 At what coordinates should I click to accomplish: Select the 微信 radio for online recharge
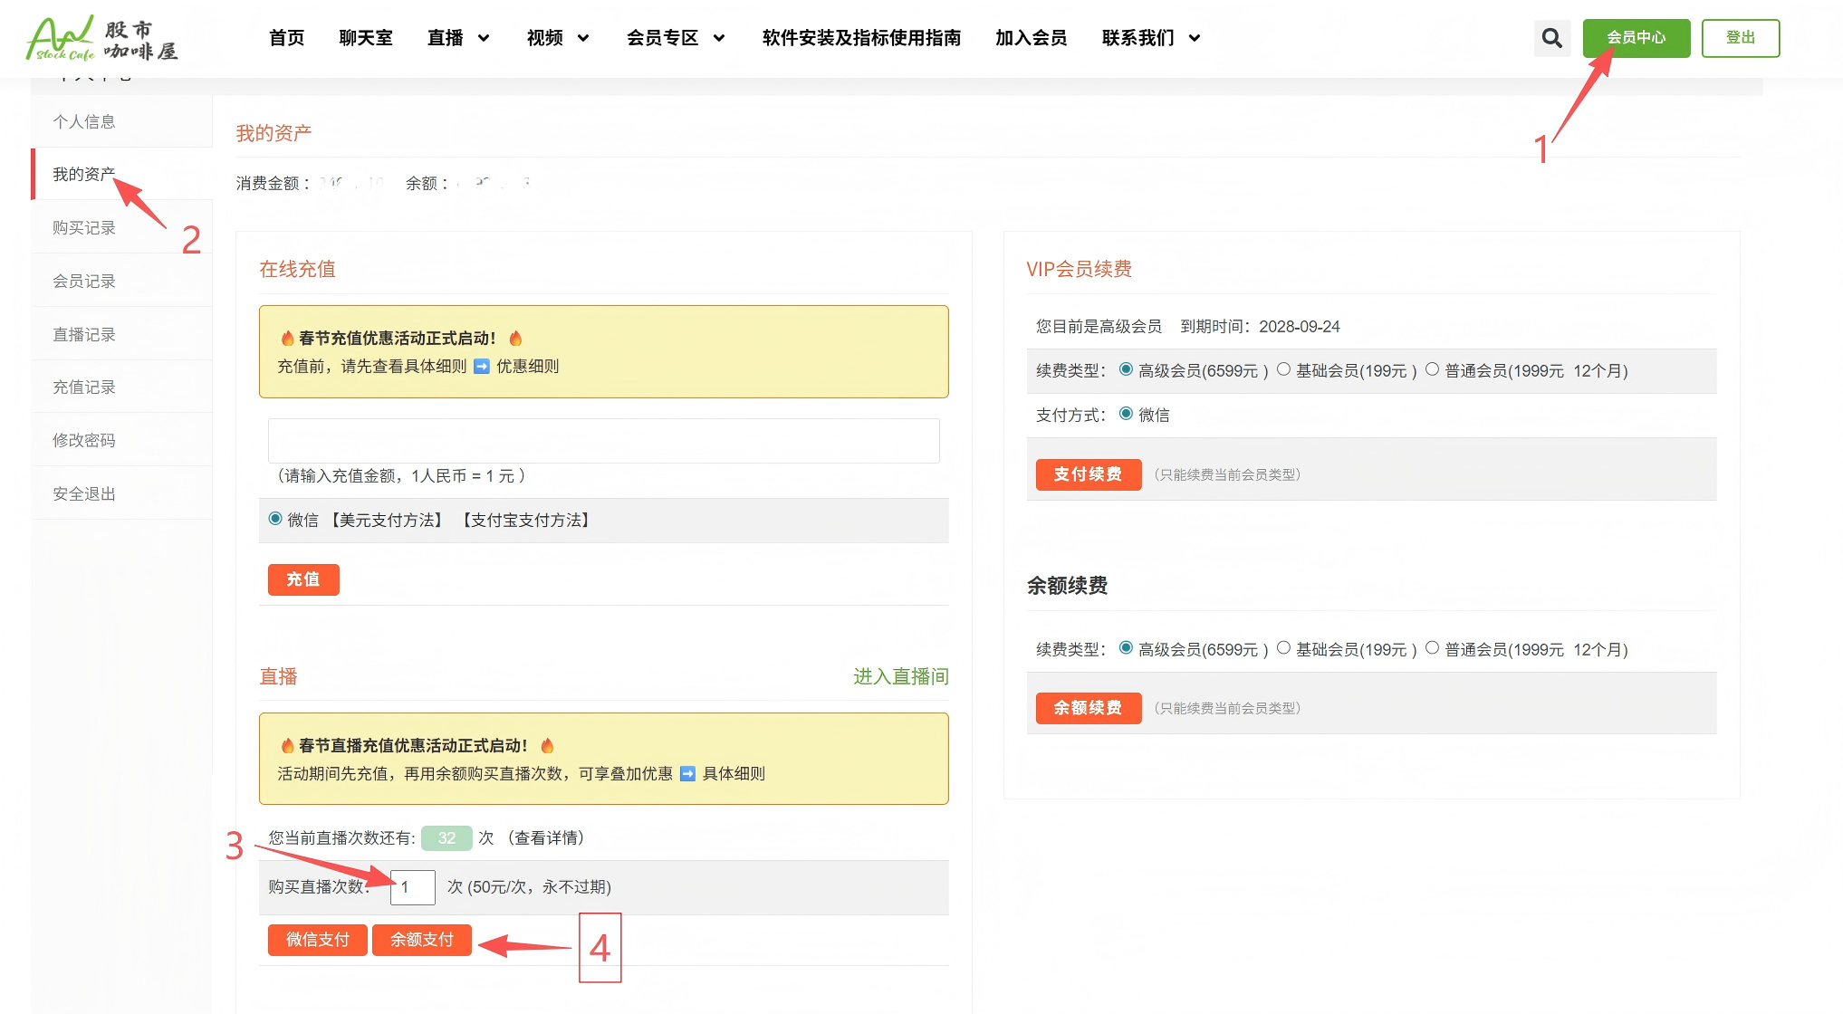pos(275,519)
